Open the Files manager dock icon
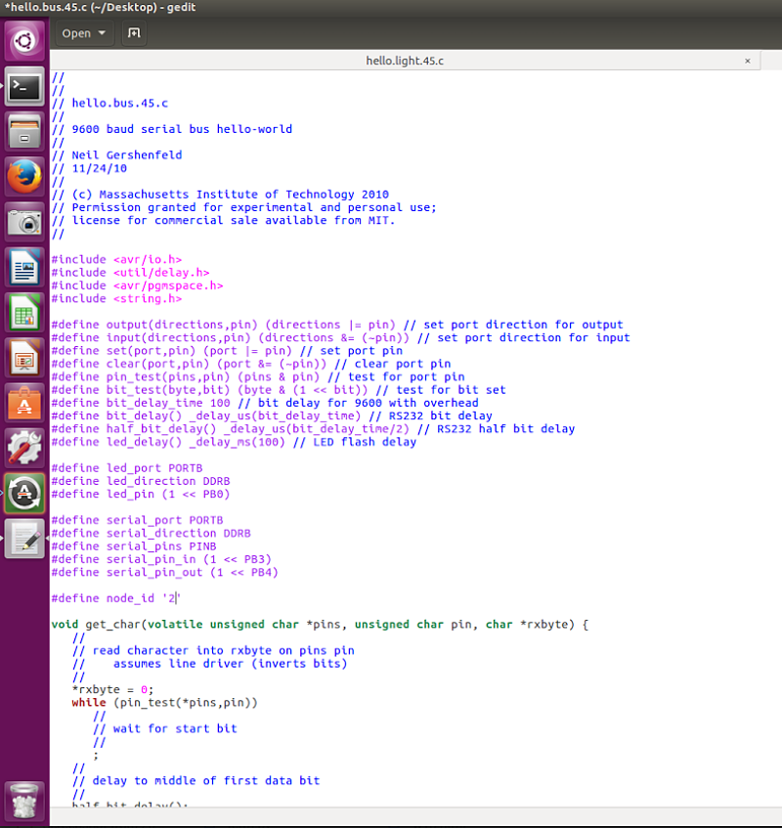The width and height of the screenshot is (782, 828). click(24, 132)
